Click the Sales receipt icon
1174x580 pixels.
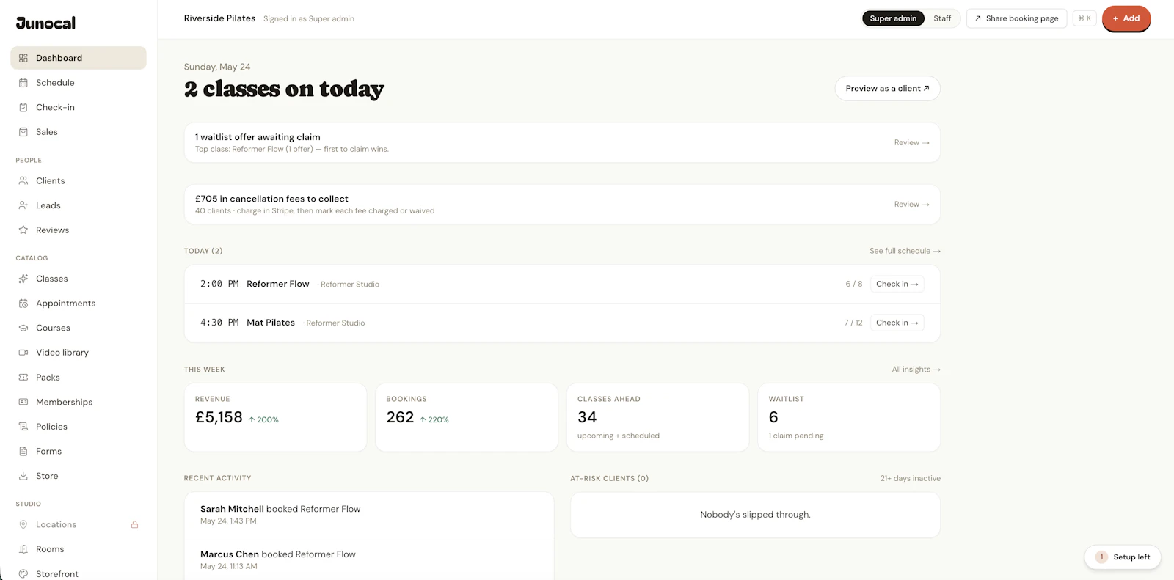click(x=23, y=132)
